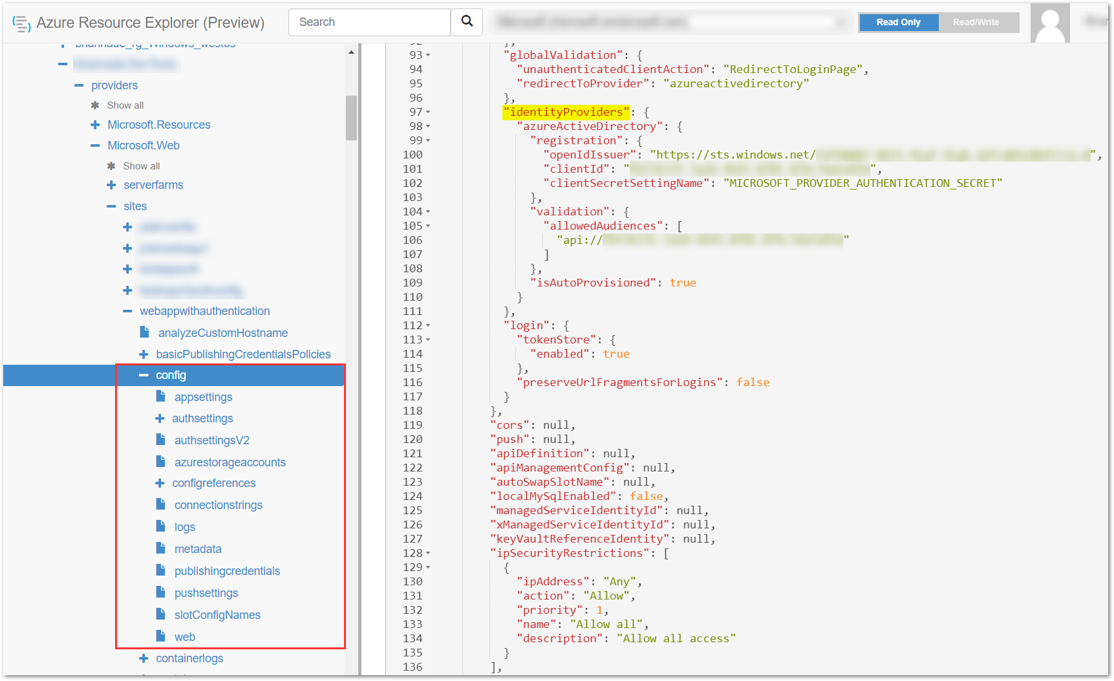Click asterisk icon beside Show all under Microsoft.Web
The width and height of the screenshot is (1114, 681).
(111, 166)
